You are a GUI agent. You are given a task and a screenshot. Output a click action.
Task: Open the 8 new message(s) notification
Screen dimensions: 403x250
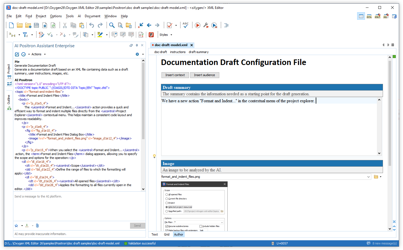tap(382, 243)
